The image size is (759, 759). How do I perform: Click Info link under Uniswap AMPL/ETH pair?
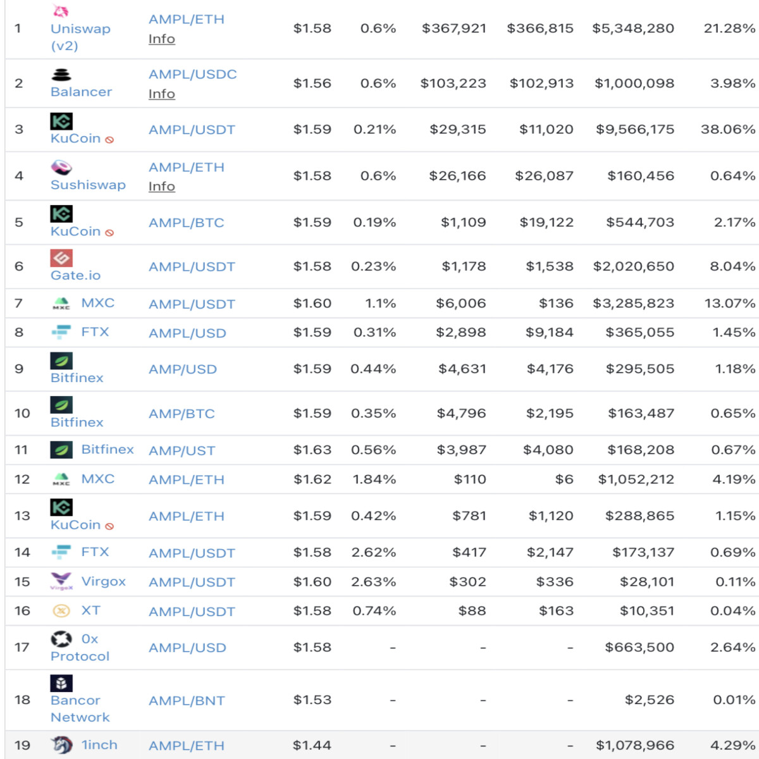click(162, 39)
